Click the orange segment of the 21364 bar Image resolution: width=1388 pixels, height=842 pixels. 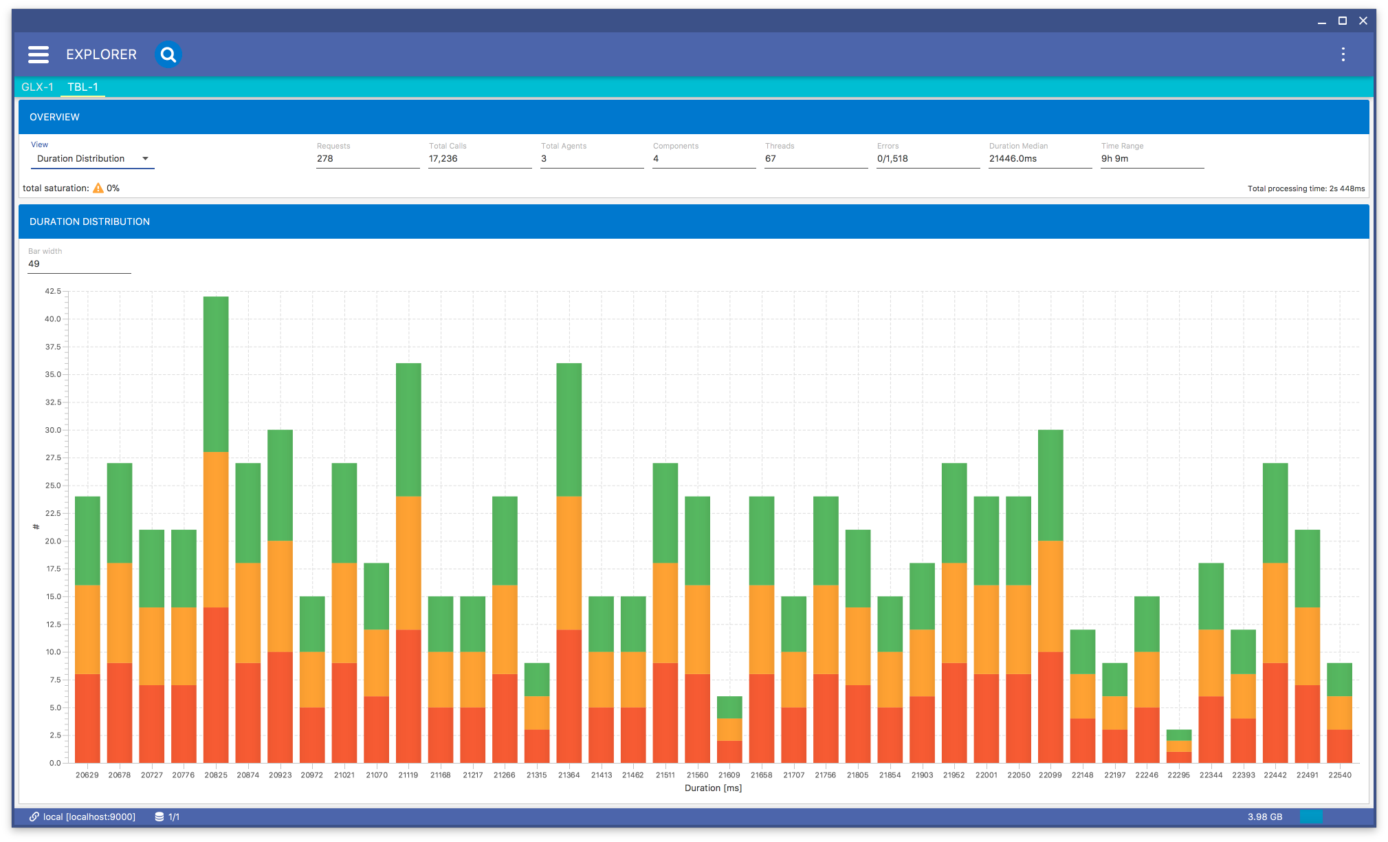pyautogui.click(x=569, y=563)
